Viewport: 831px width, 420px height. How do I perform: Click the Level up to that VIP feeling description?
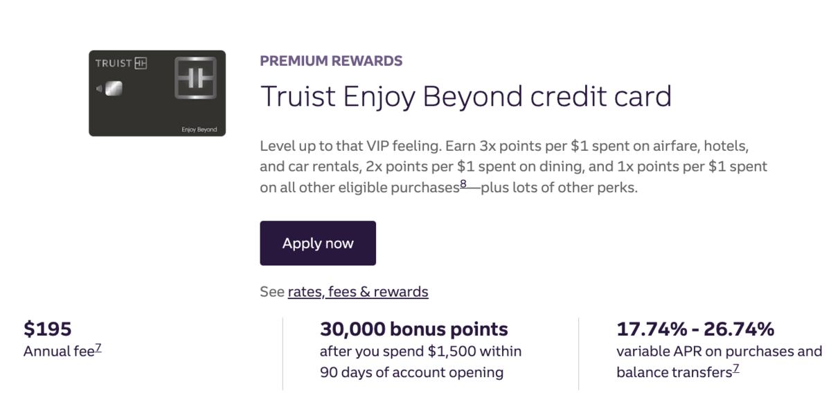coord(513,167)
